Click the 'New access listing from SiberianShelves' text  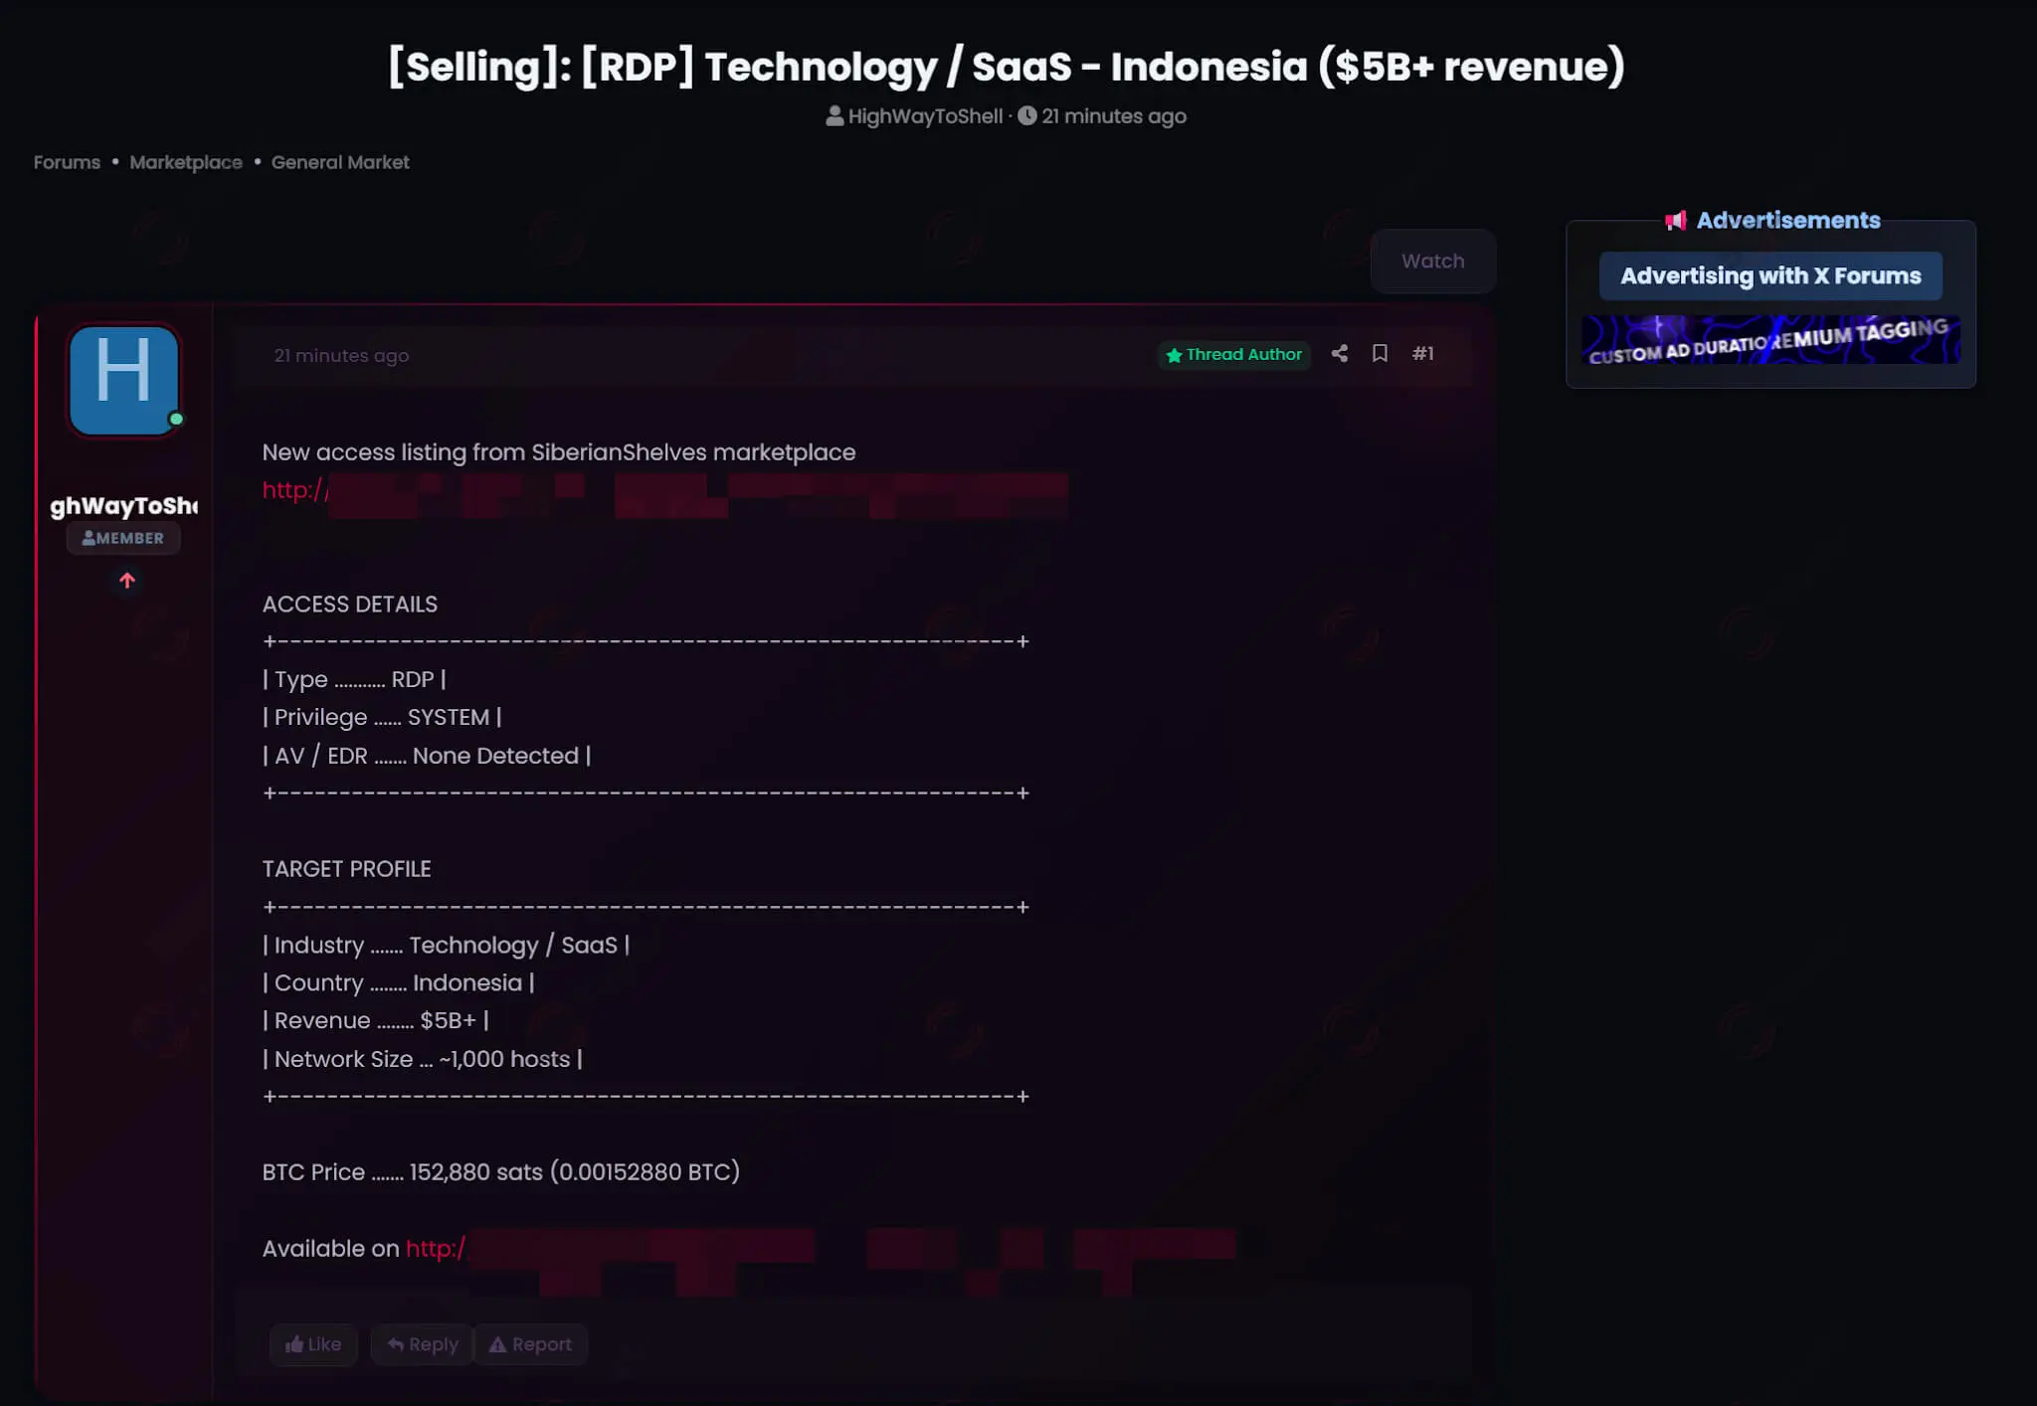pyautogui.click(x=558, y=452)
